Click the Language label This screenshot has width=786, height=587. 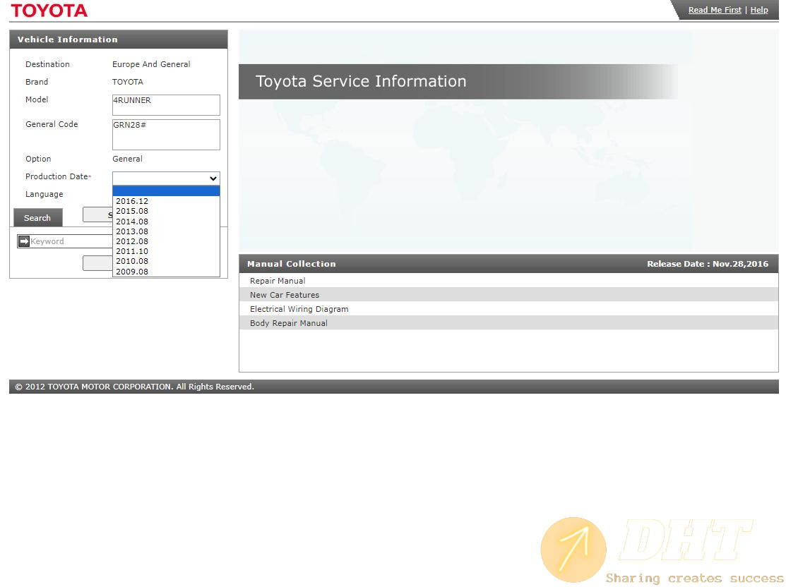44,194
